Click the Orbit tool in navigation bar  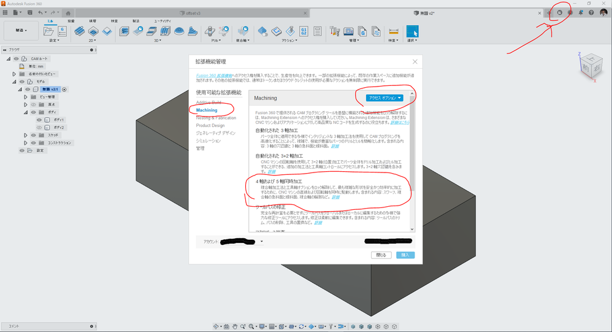coord(216,326)
